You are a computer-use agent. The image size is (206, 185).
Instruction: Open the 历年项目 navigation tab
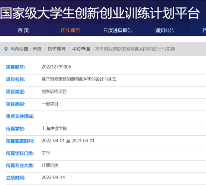70,30
